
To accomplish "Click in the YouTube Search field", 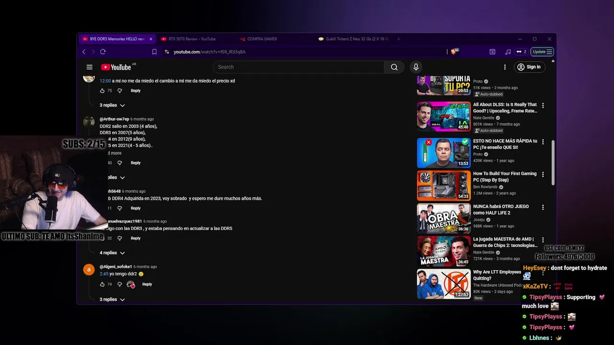I will click(x=298, y=67).
